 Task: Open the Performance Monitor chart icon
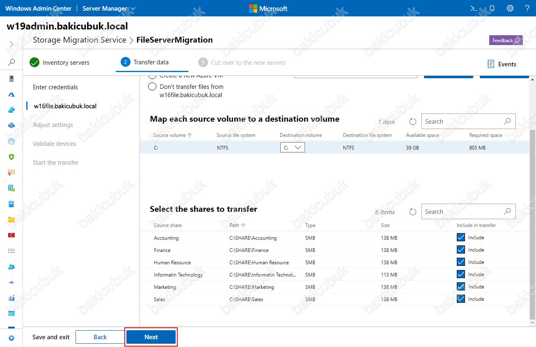[x=11, y=298]
